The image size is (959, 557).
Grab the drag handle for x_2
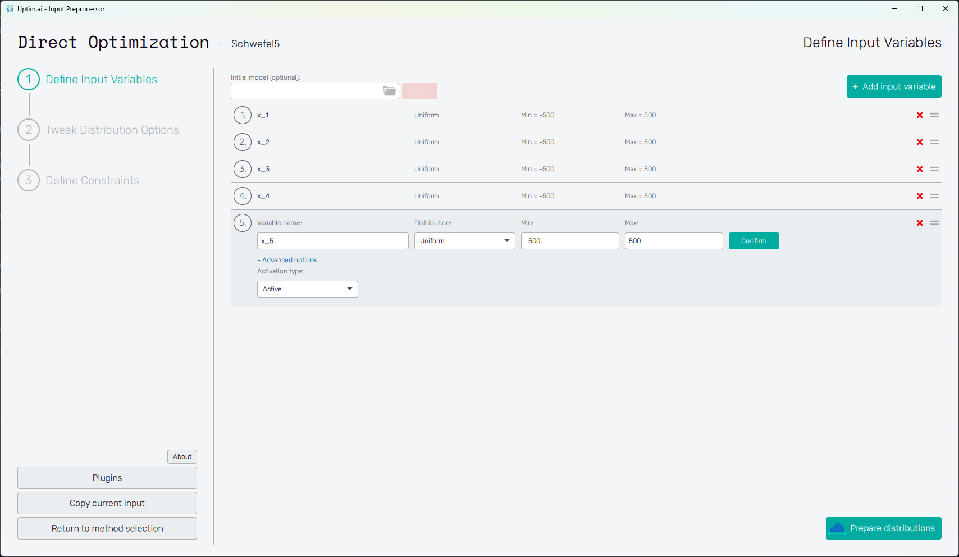pyautogui.click(x=934, y=142)
